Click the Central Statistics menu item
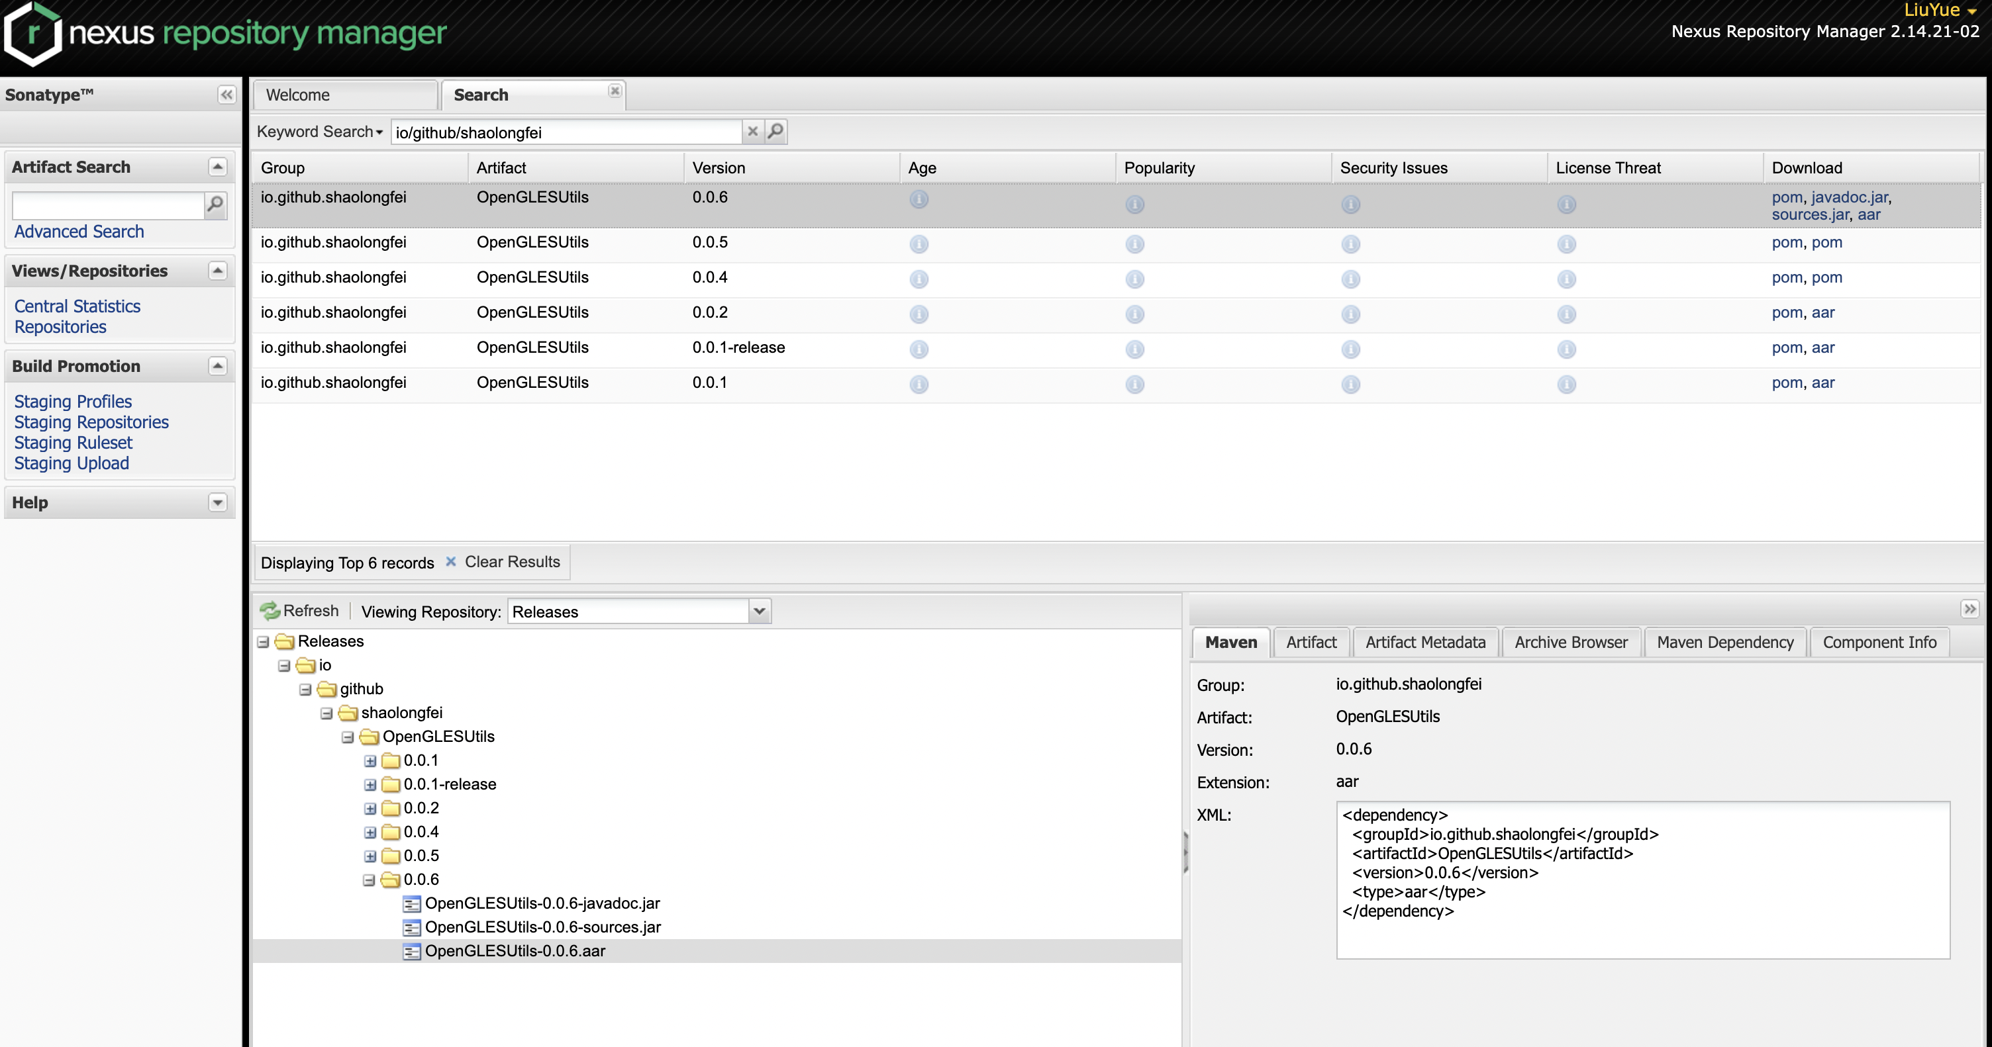 (x=76, y=306)
